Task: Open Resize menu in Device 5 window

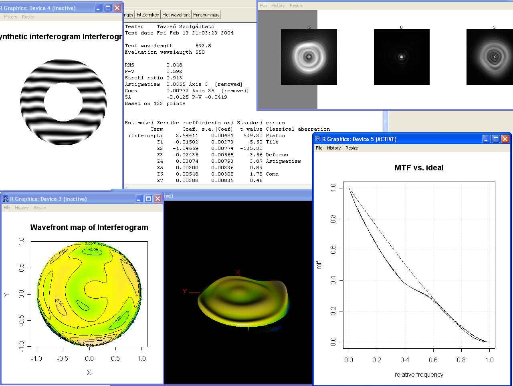Action: point(351,148)
